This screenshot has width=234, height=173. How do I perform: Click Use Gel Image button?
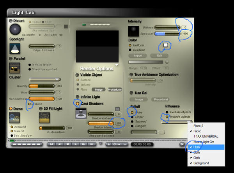point(139,99)
